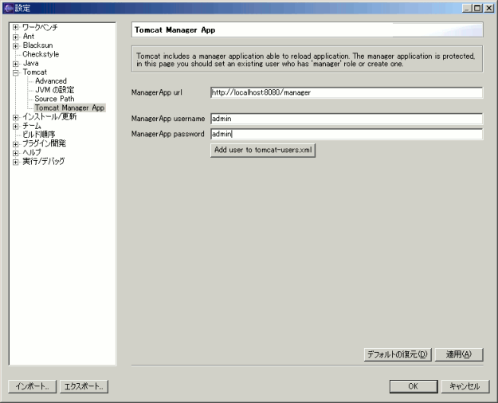Click デフォルトの復元 restore defaults button
The image size is (498, 403).
(x=398, y=354)
